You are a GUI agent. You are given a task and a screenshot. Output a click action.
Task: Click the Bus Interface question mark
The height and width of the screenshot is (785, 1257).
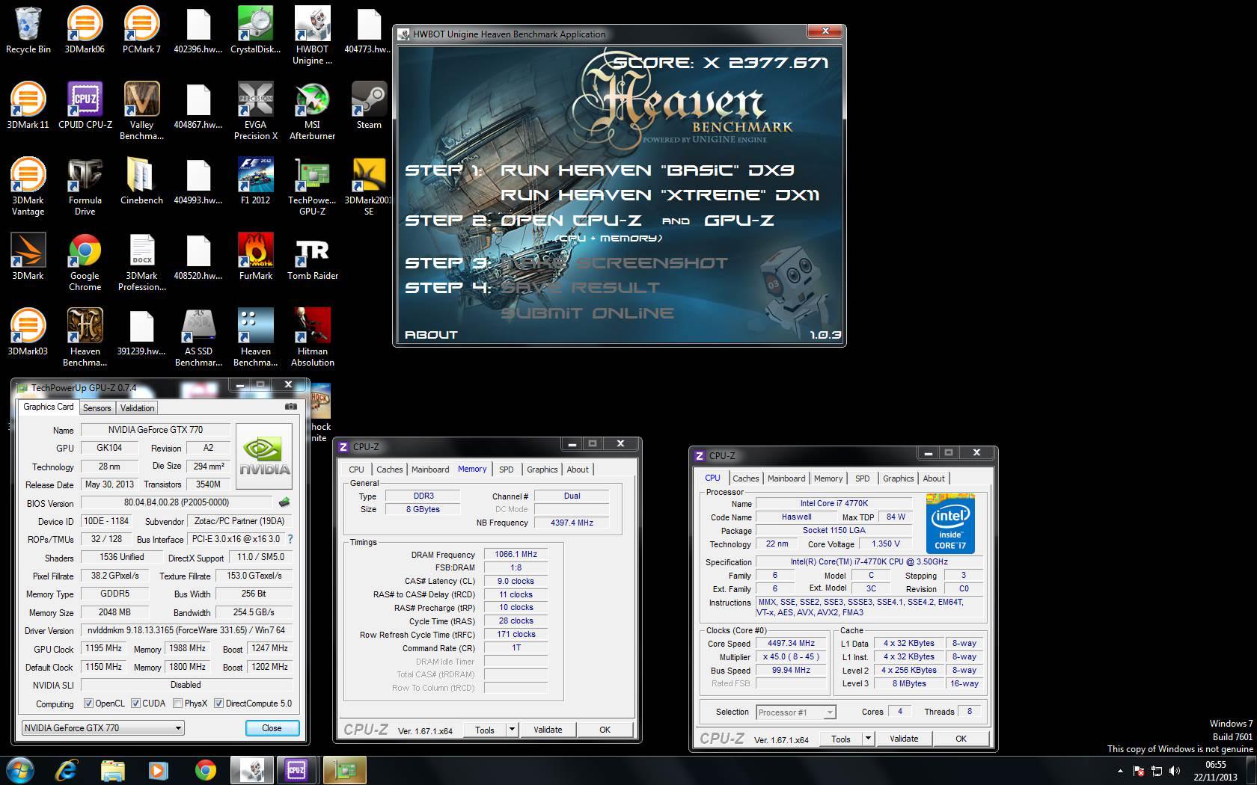(x=290, y=539)
